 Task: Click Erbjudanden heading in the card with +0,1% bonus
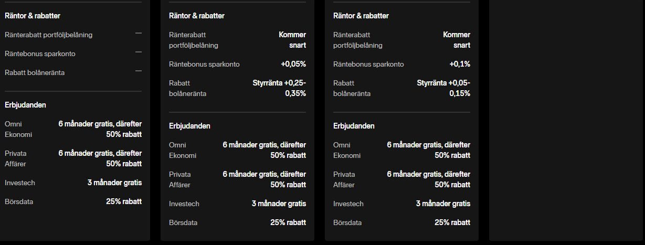tap(354, 126)
